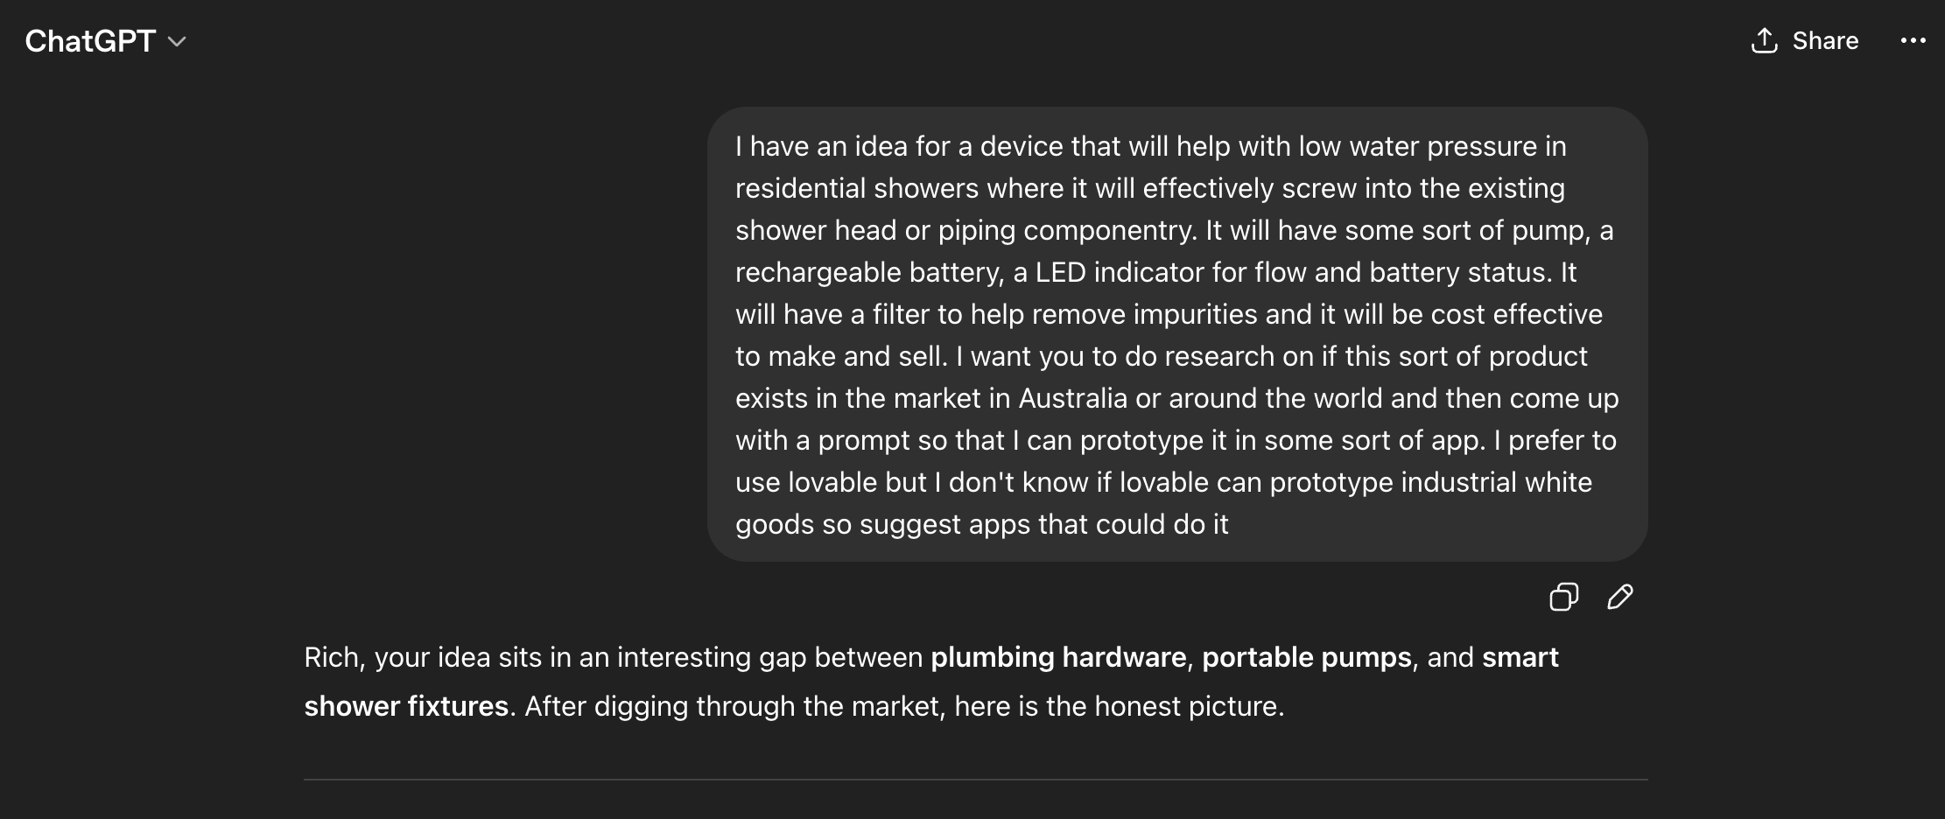Click "low water pressure" in the prompt
Screen dimensions: 1945x819
(1417, 146)
